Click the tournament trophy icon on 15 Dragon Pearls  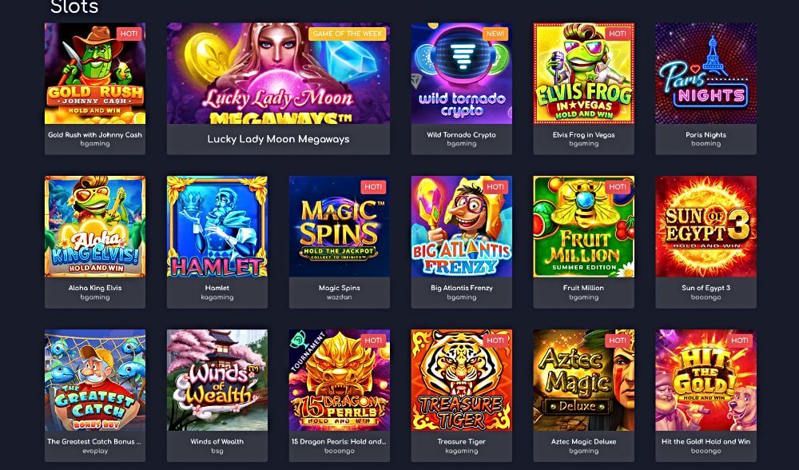pyautogui.click(x=296, y=340)
